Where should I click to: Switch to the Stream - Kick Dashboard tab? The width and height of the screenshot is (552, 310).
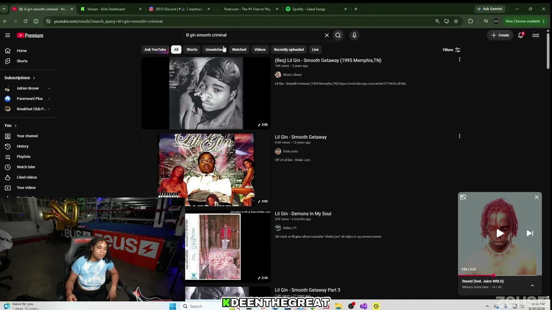pos(111,9)
